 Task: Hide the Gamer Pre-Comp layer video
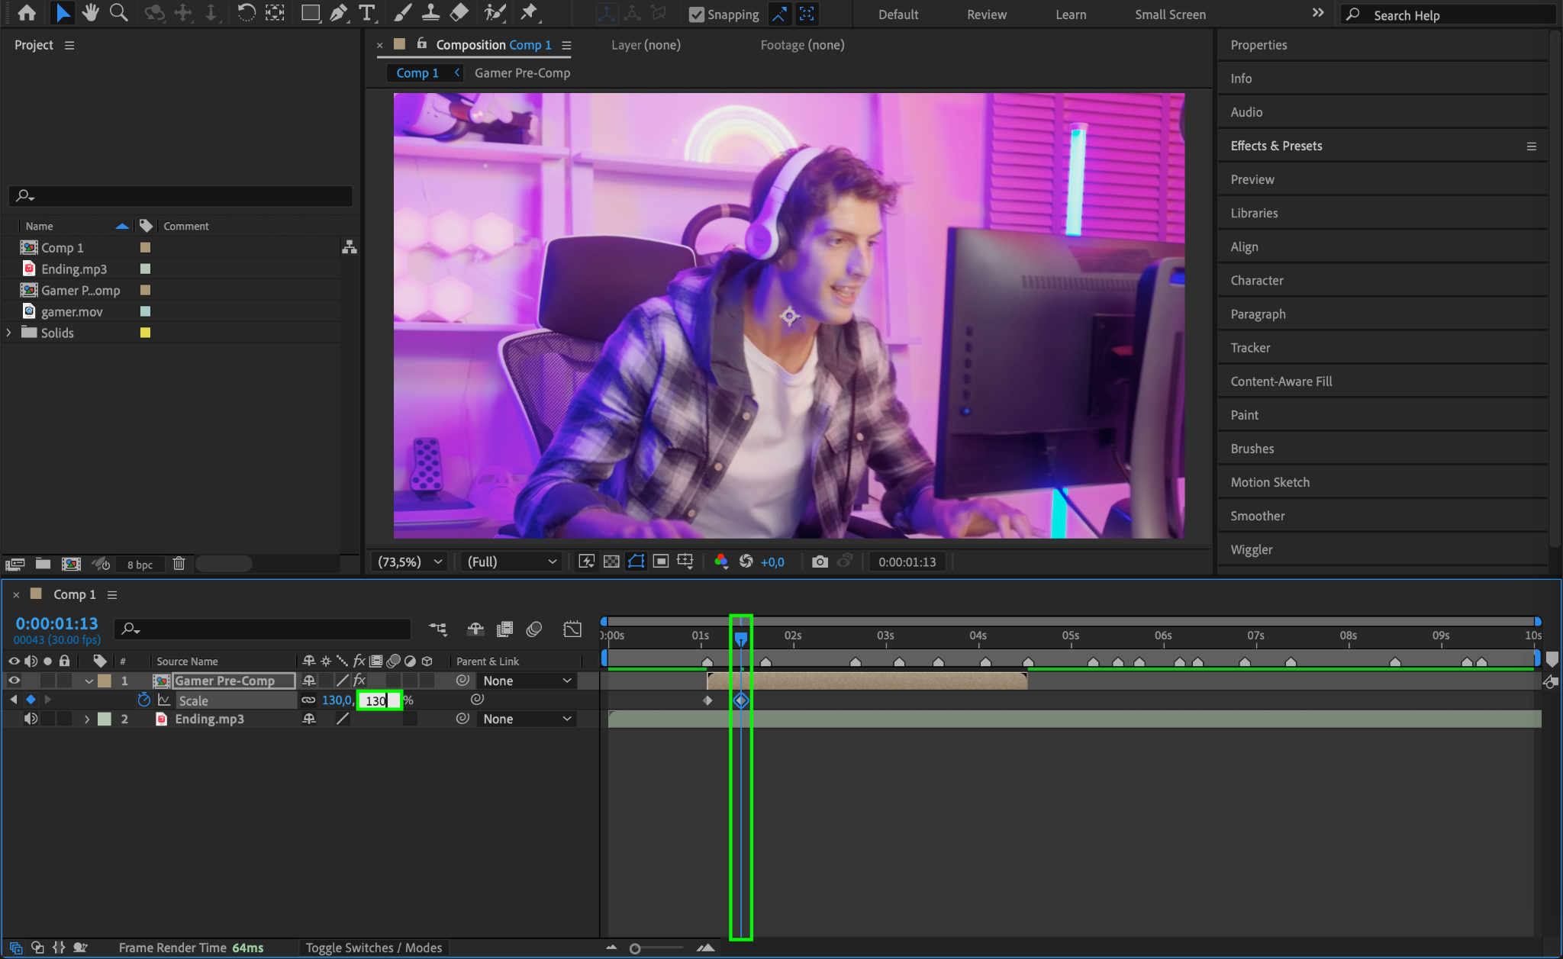[14, 681]
